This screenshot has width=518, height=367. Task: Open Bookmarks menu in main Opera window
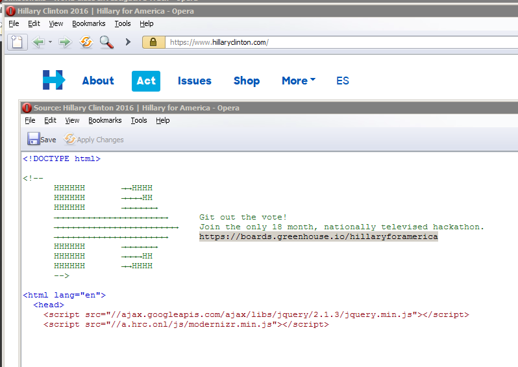(x=88, y=23)
